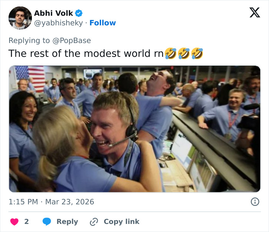
Task: Click the like count of 2
Action: pyautogui.click(x=27, y=222)
